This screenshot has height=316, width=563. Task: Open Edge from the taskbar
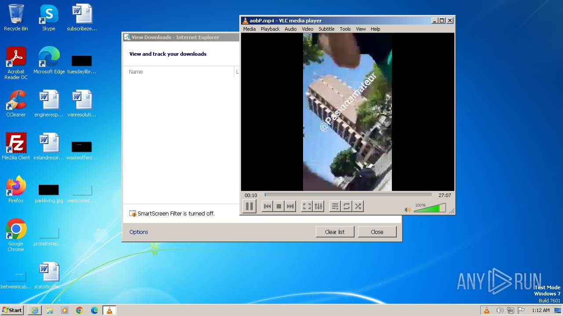(95, 310)
